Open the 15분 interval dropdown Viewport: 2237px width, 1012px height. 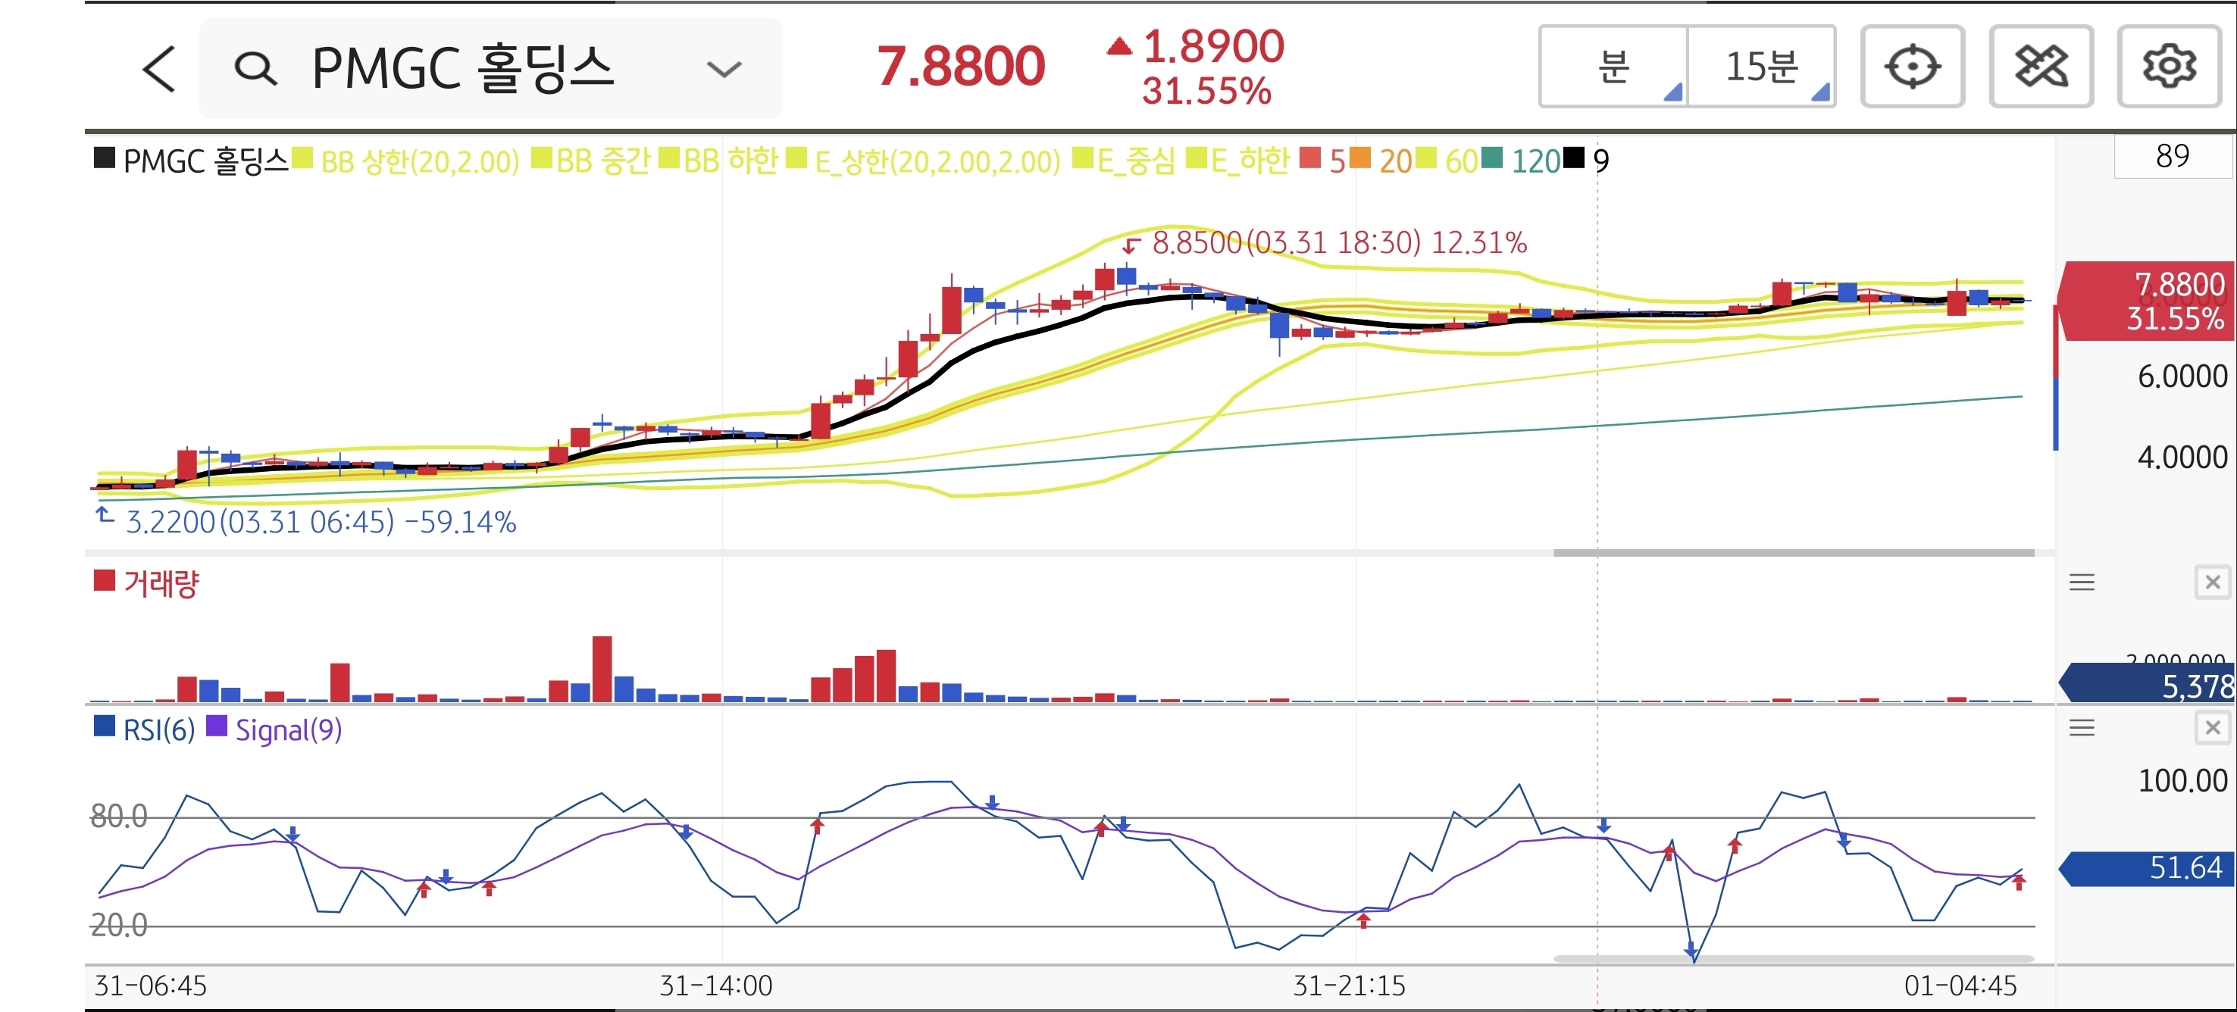click(x=1761, y=67)
